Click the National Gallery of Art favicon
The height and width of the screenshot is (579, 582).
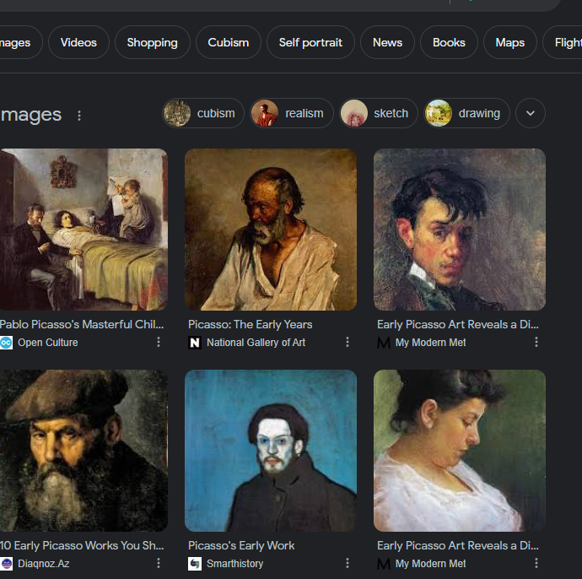coord(195,343)
